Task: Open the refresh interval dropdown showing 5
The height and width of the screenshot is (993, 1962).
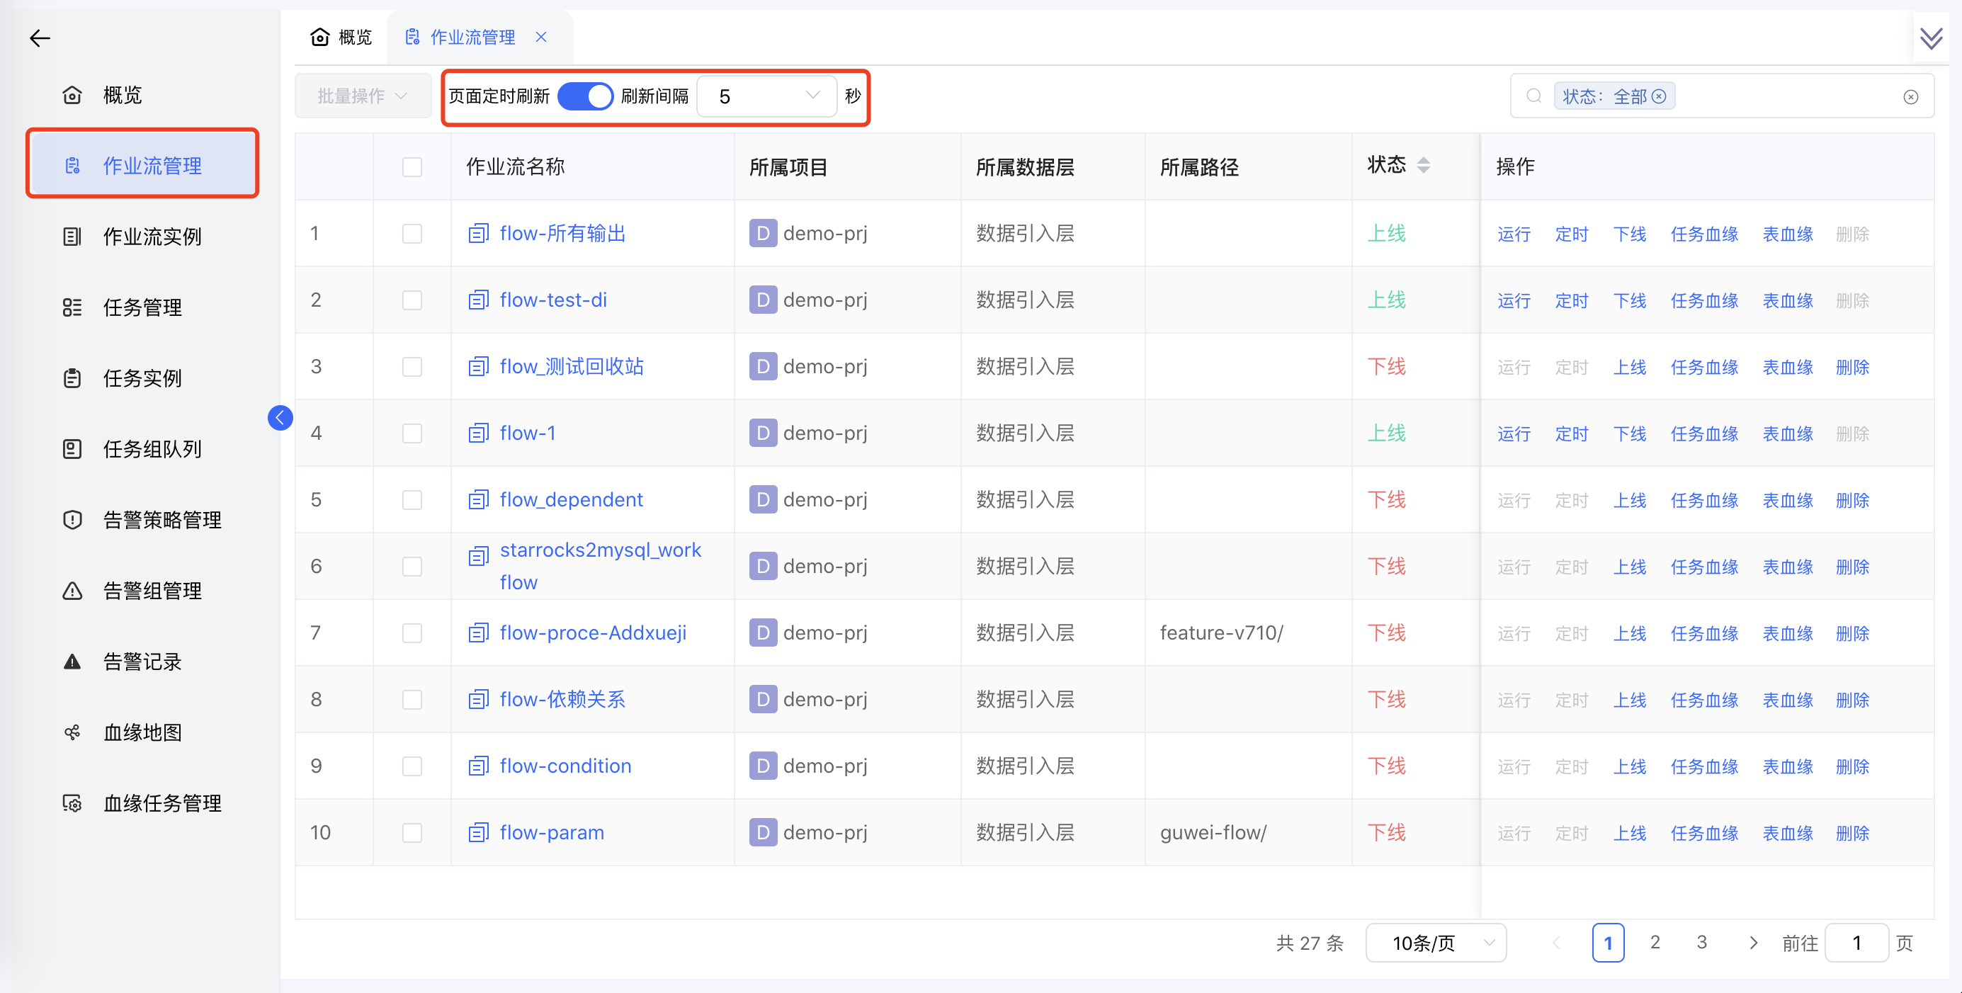Action: [766, 96]
